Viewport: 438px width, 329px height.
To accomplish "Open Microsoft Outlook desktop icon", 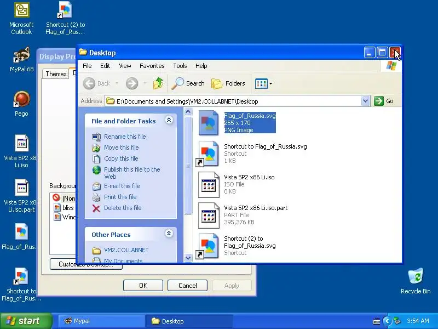I will point(22,18).
